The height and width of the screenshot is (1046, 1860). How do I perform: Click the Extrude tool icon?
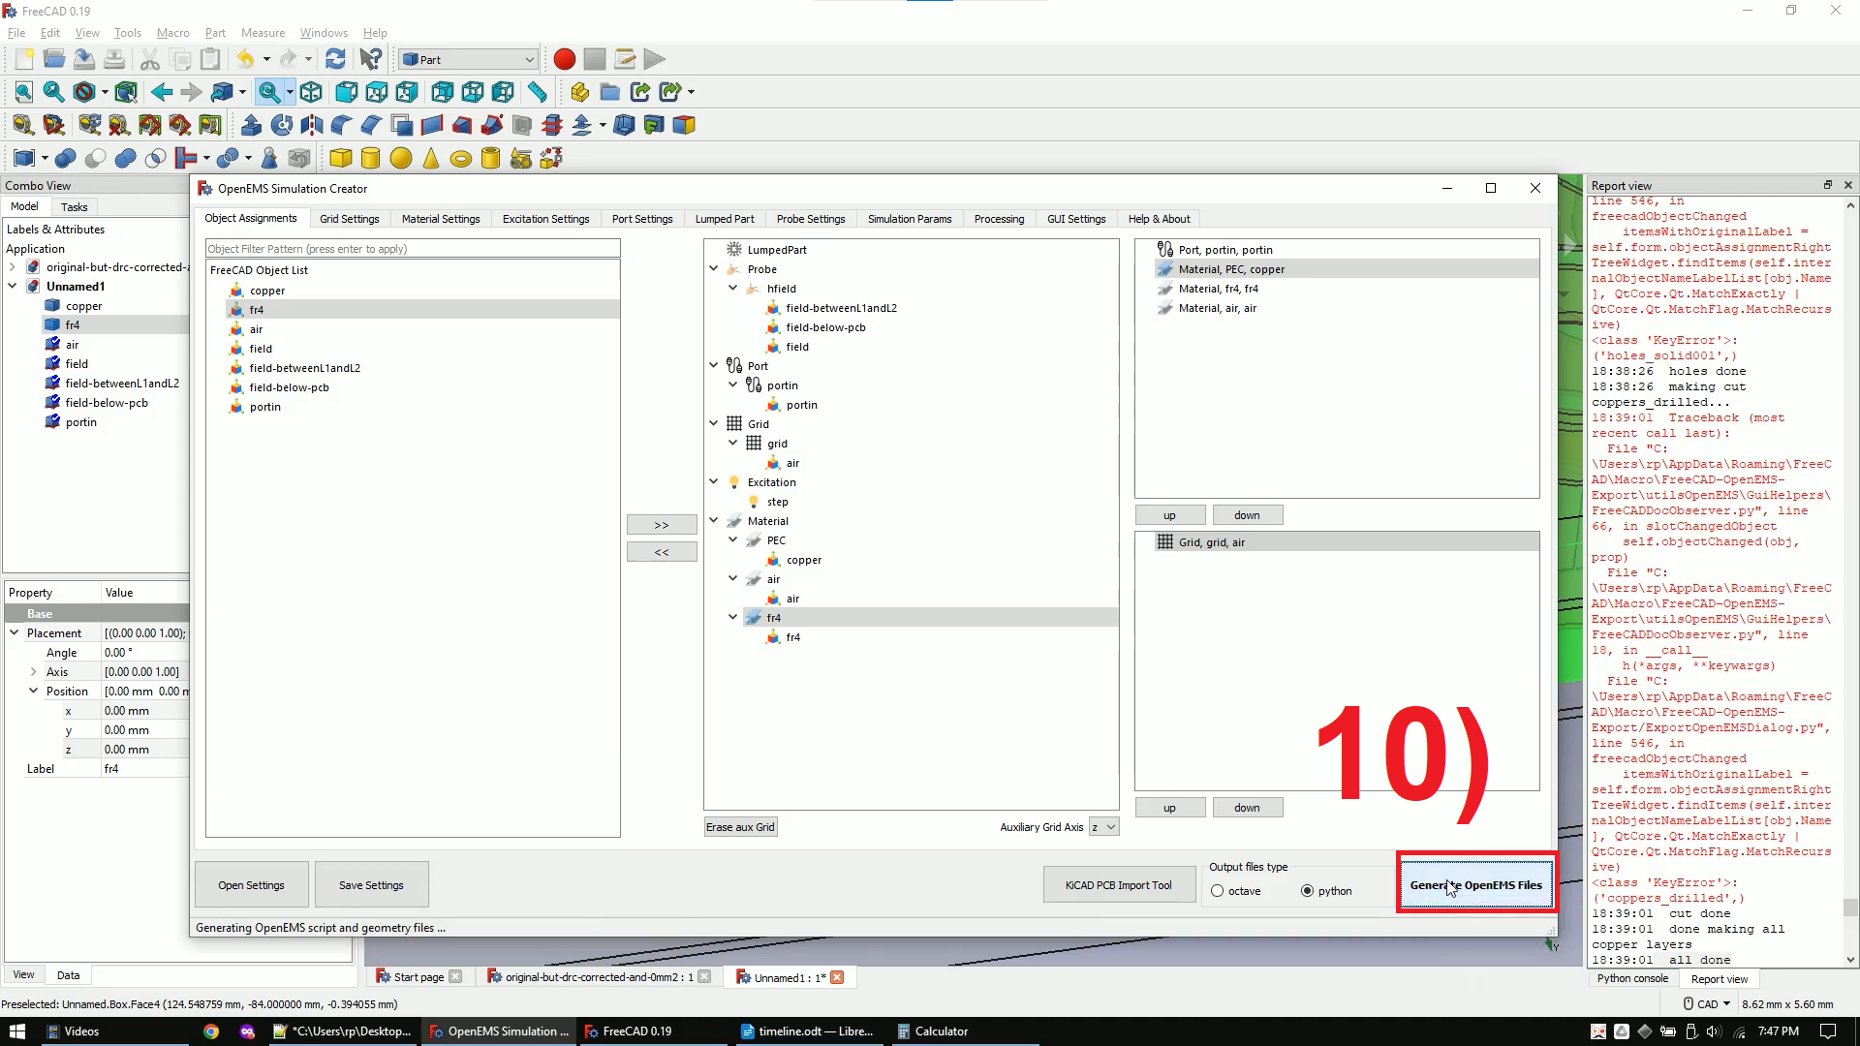(251, 125)
